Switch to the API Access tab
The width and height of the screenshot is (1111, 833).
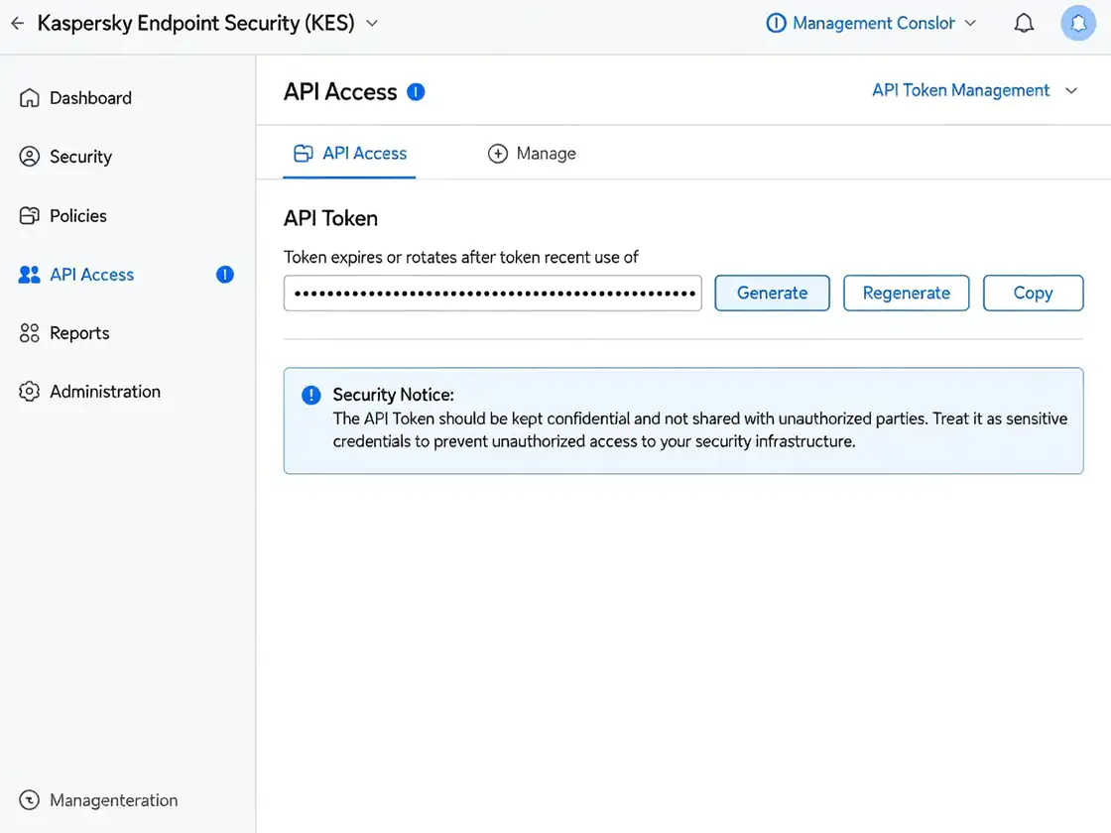click(x=349, y=153)
